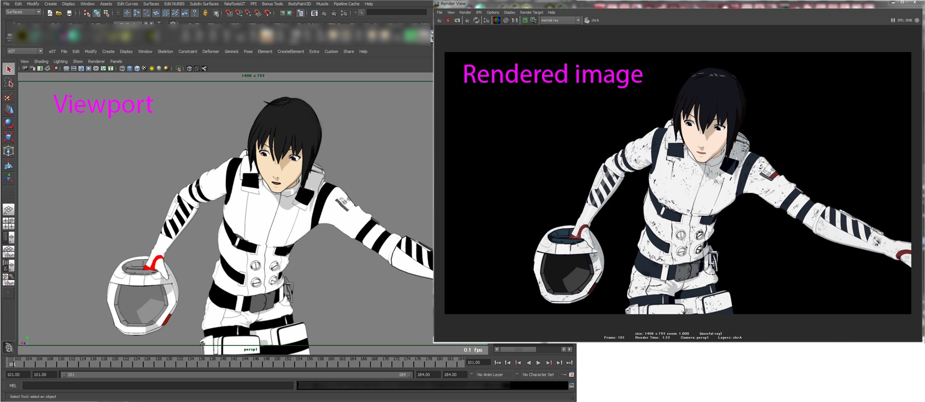Select the Universal Manipulator tool

pos(9,151)
